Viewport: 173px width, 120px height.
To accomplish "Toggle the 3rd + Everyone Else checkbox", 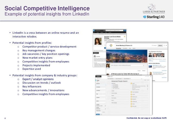I will point(112,89).
